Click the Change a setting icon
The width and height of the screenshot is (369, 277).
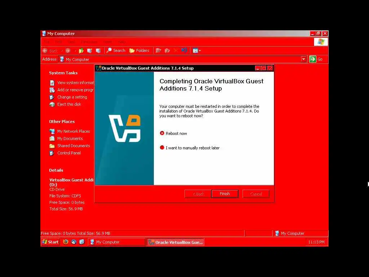point(52,97)
